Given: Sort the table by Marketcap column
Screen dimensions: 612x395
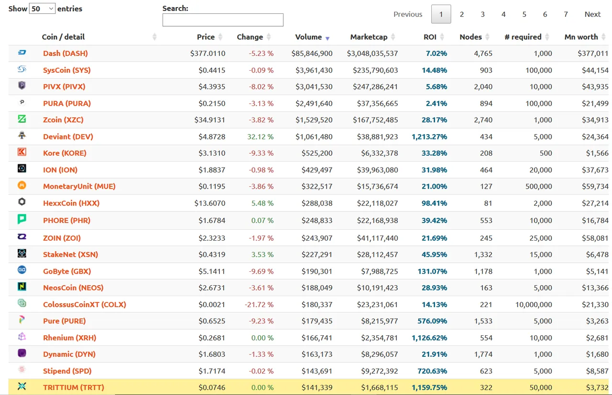Looking at the screenshot, I should pyautogui.click(x=372, y=37).
